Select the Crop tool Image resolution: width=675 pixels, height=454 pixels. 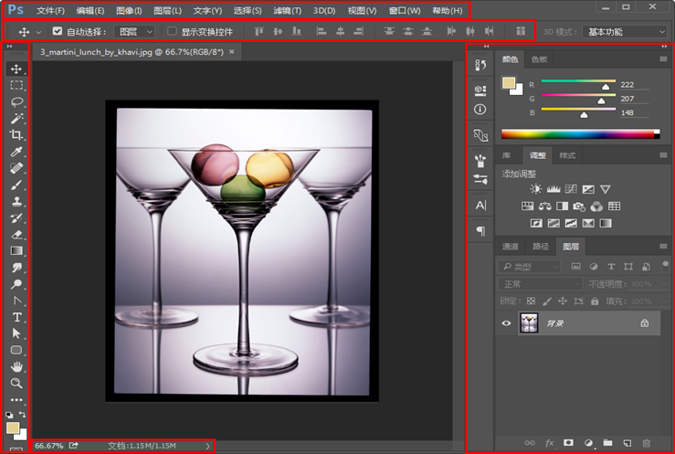[16, 135]
